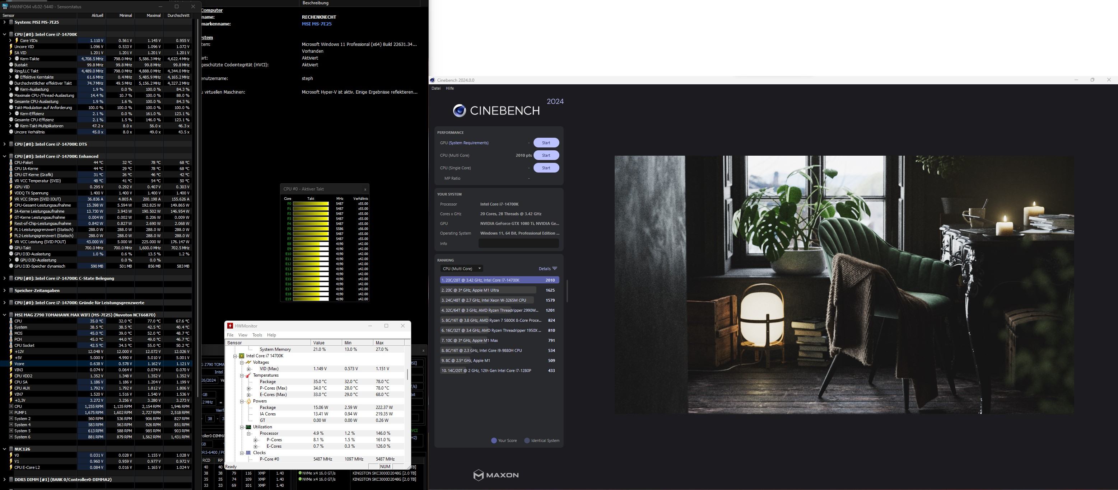Collapse the Voltages node in HWMonitor
The image size is (1118, 490).
coord(242,363)
